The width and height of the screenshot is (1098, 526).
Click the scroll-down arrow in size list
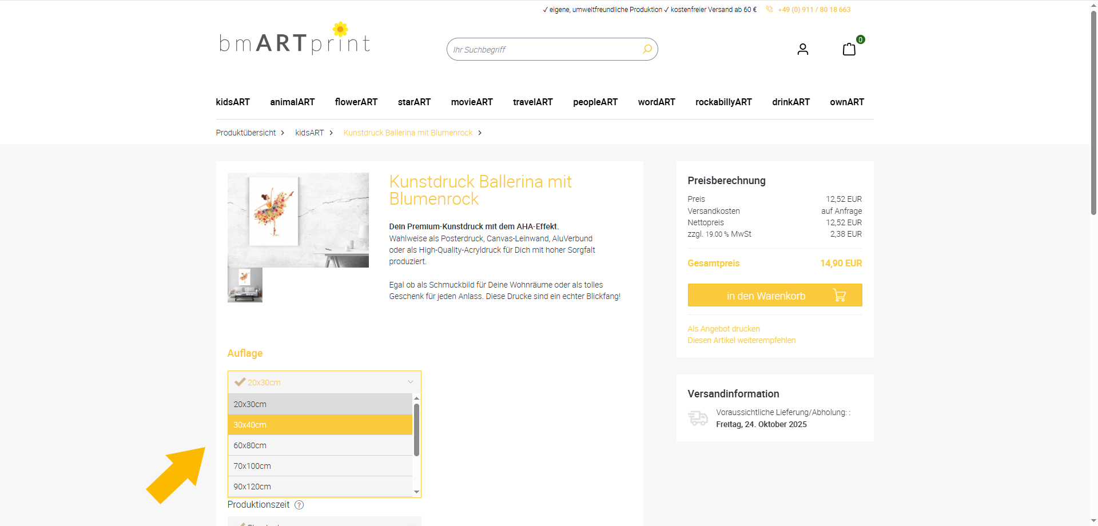click(x=416, y=492)
